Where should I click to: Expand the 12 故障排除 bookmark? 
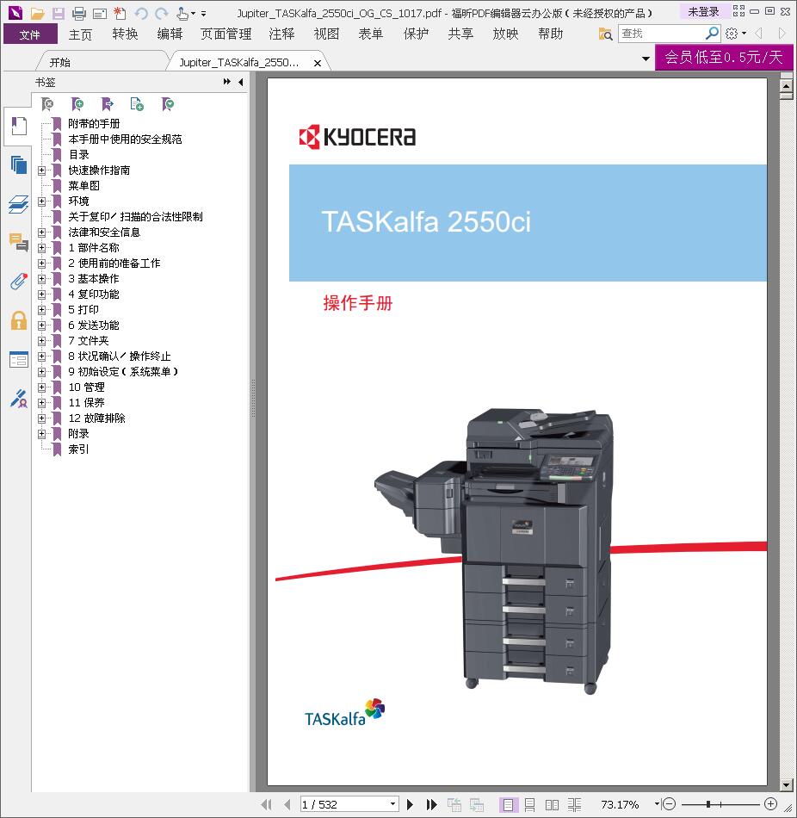point(41,418)
